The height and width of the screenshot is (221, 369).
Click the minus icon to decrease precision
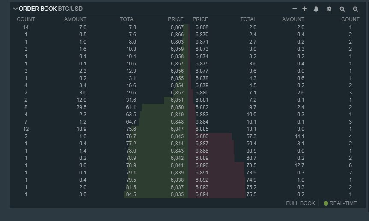[295, 9]
